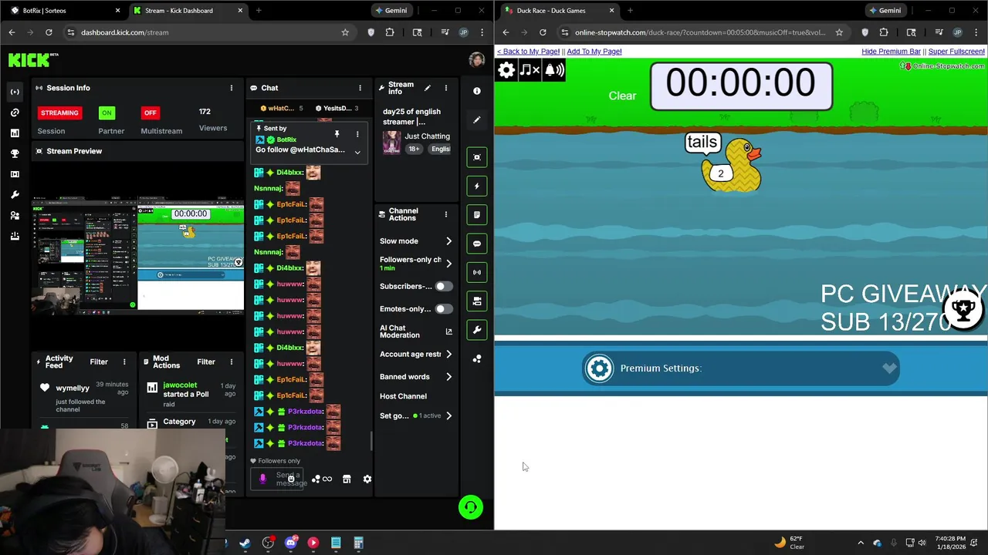The width and height of the screenshot is (988, 555).
Task: Open Session Info options menu
Action: [x=231, y=88]
